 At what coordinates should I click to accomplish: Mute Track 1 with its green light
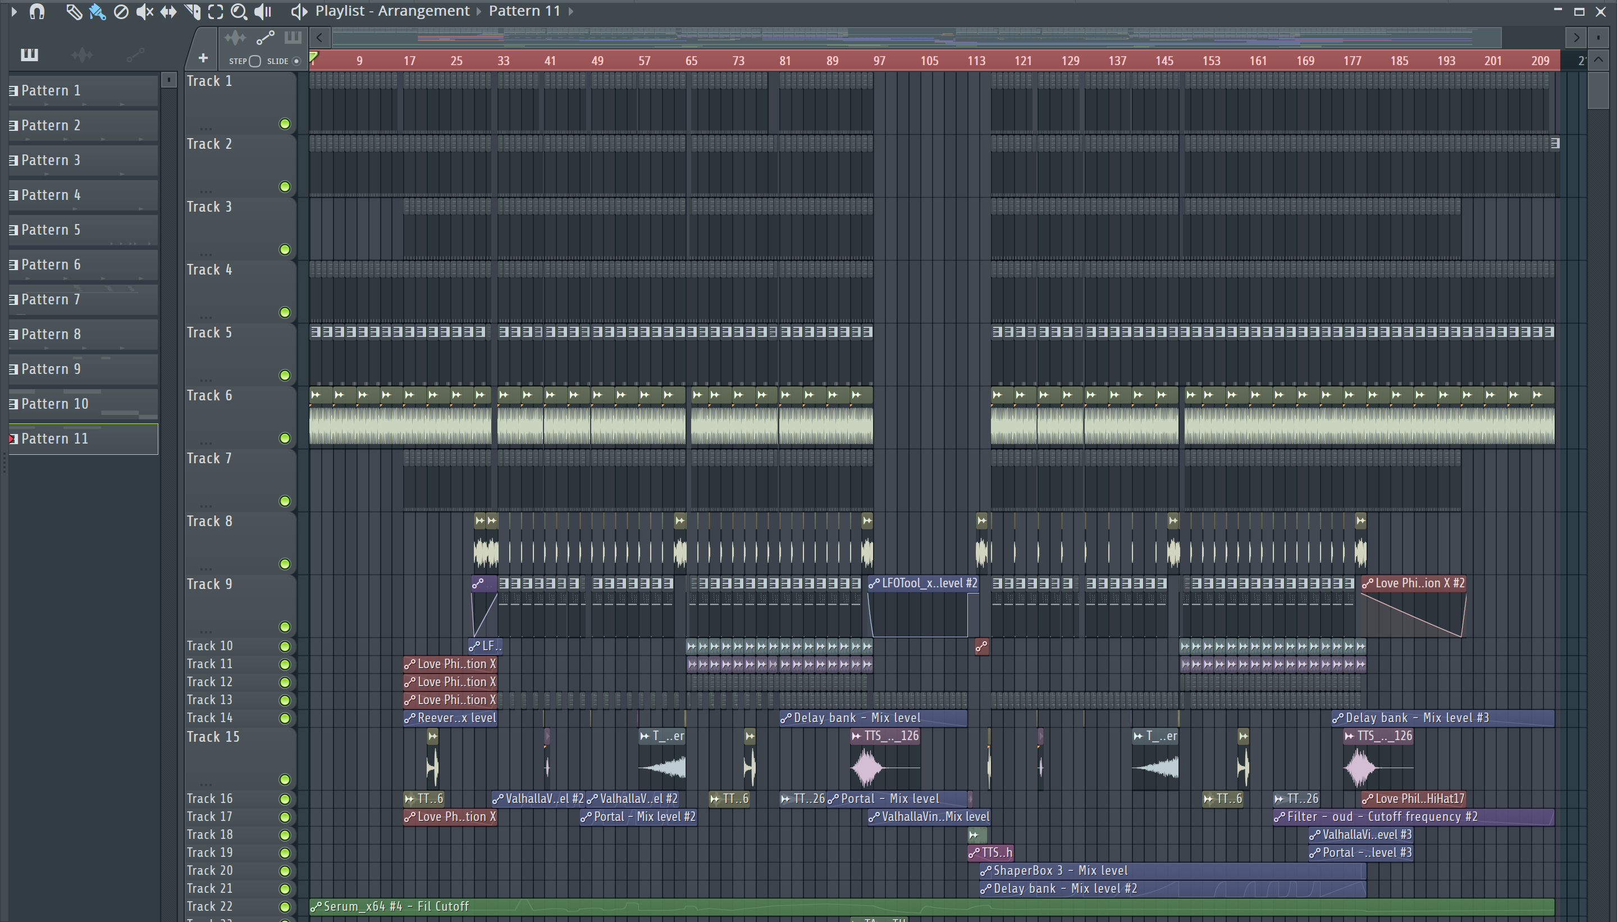pos(285,124)
